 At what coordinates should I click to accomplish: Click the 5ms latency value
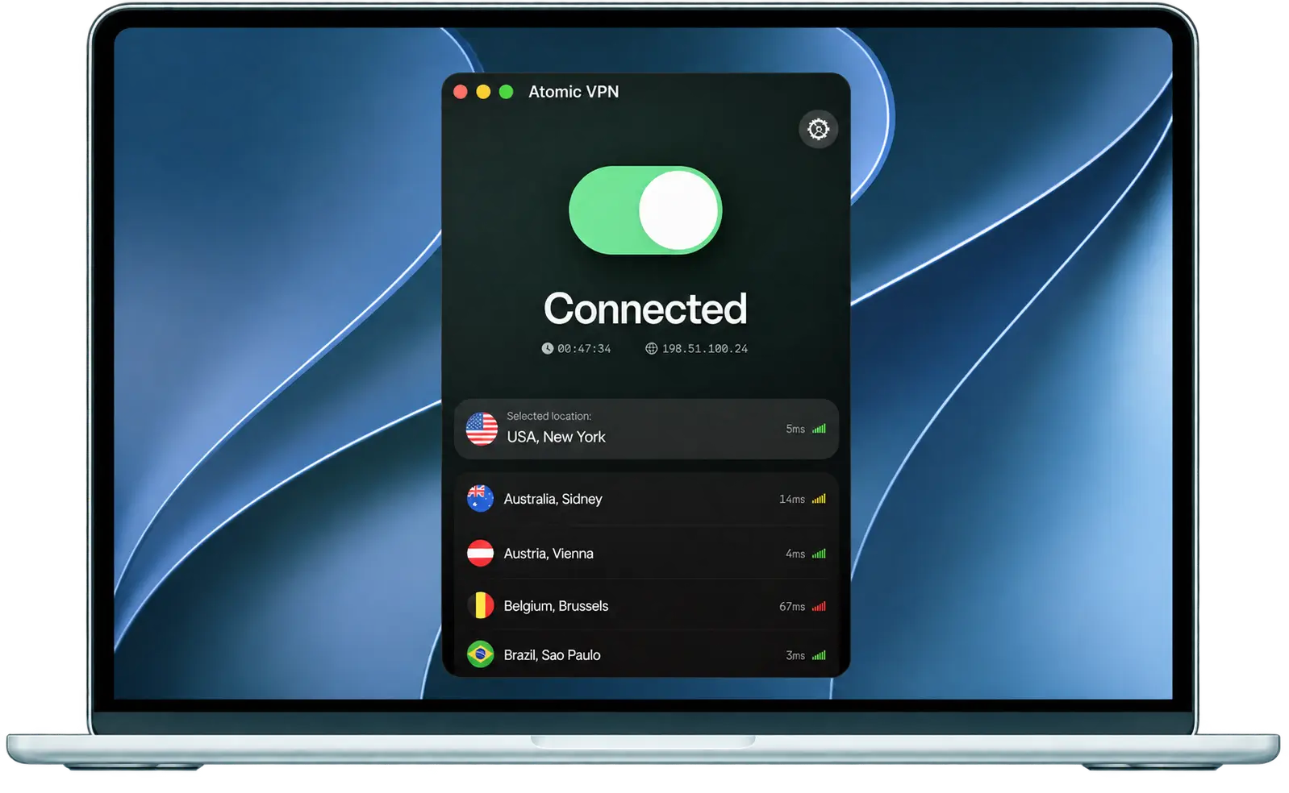tap(795, 430)
